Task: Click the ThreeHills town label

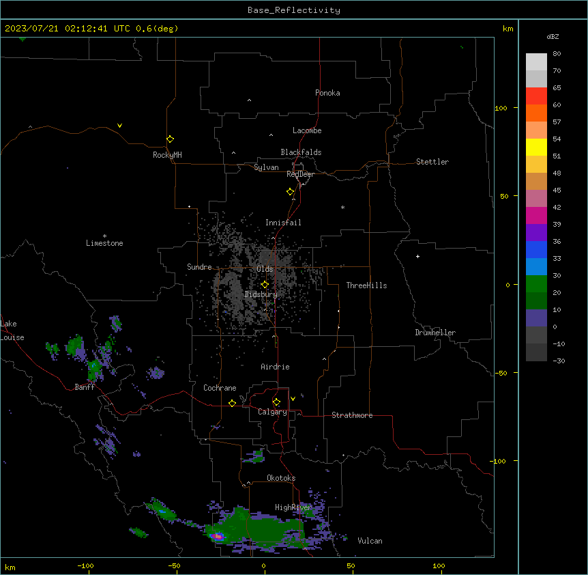Action: (x=367, y=285)
